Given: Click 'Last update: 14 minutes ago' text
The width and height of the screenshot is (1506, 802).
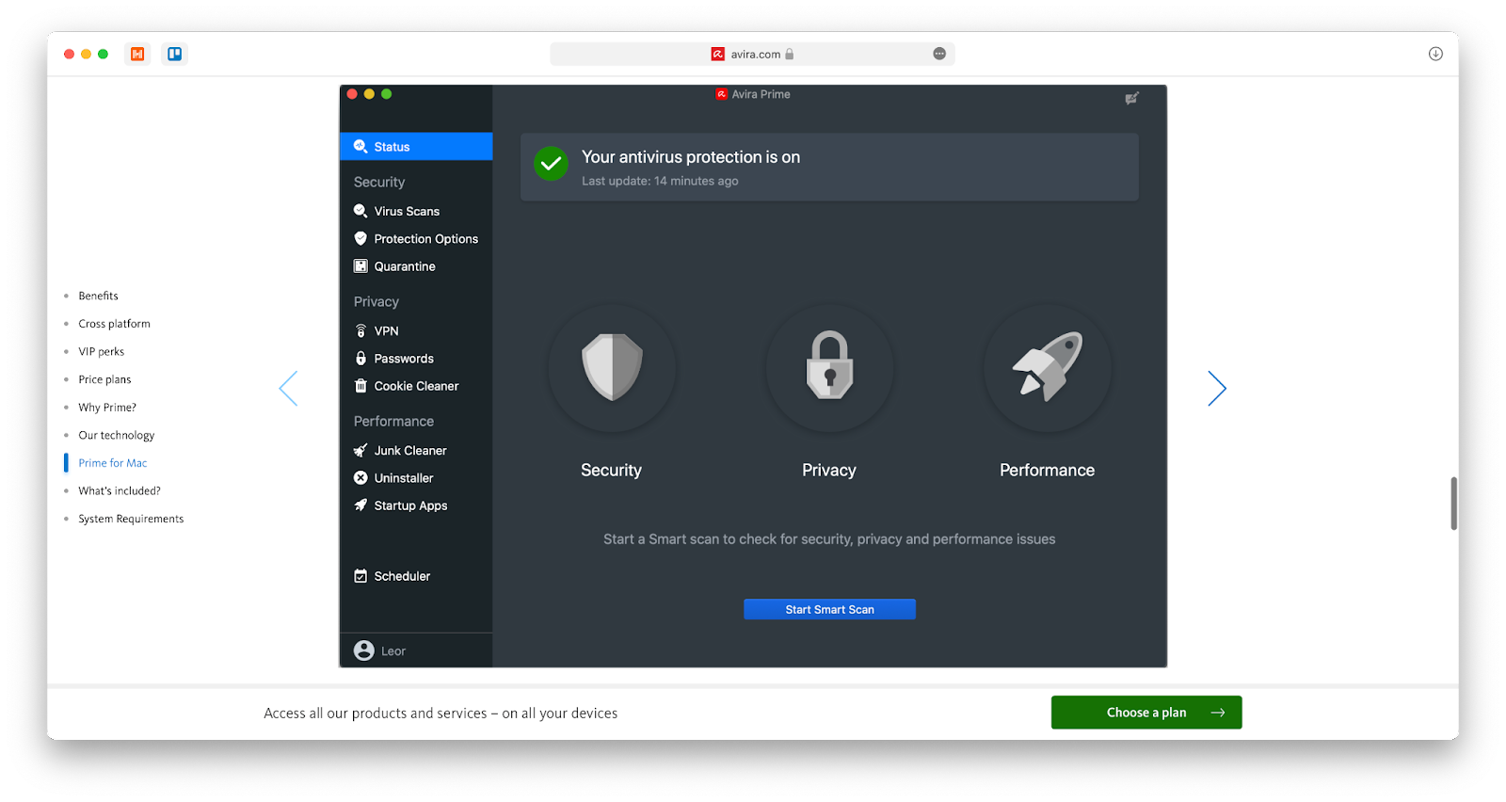Looking at the screenshot, I should click(660, 181).
